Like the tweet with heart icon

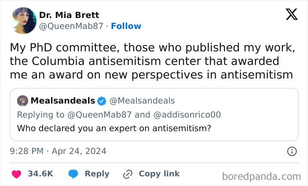click(16, 174)
